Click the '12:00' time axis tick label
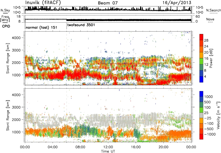The height and width of the screenshot is (153, 221). click(x=108, y=147)
